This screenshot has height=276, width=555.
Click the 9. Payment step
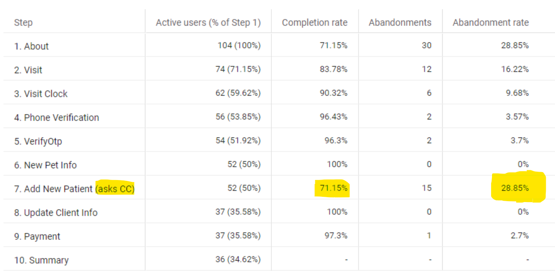pyautogui.click(x=37, y=236)
